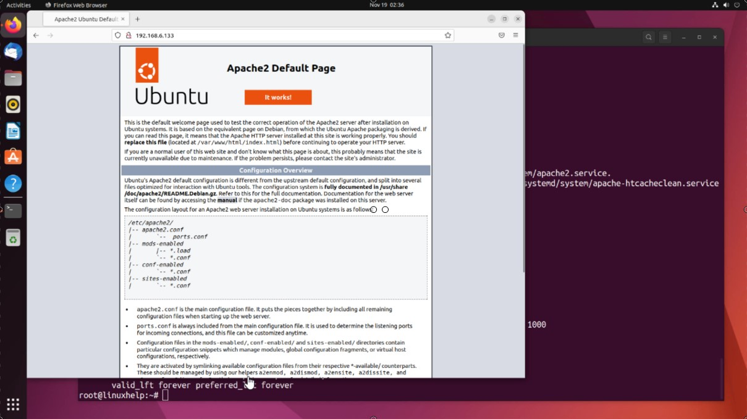This screenshot has height=419, width=747.
Task: Click the '|-- mods-enabled' tree line
Action: 156,244
